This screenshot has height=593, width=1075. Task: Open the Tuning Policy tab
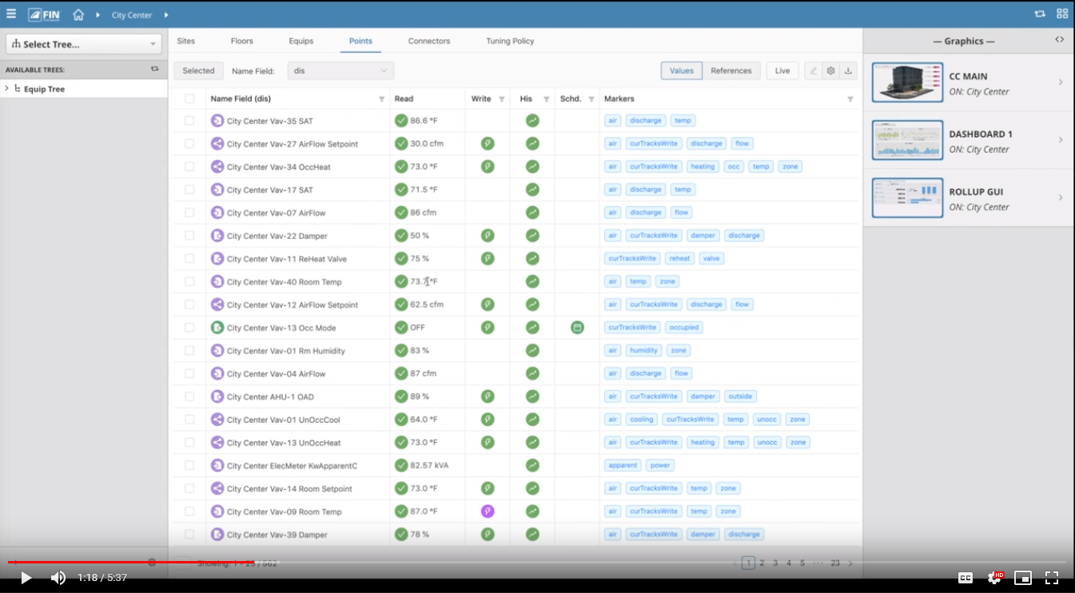click(x=510, y=41)
